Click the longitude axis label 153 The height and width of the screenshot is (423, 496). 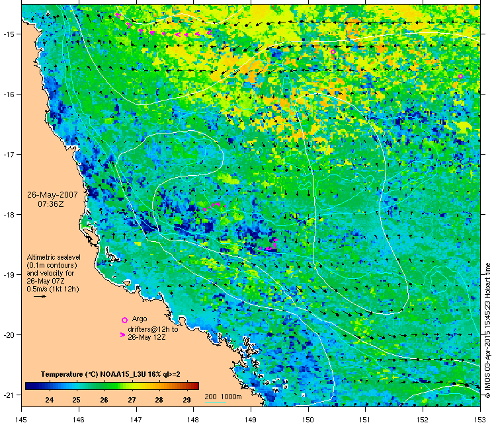pos(480,419)
